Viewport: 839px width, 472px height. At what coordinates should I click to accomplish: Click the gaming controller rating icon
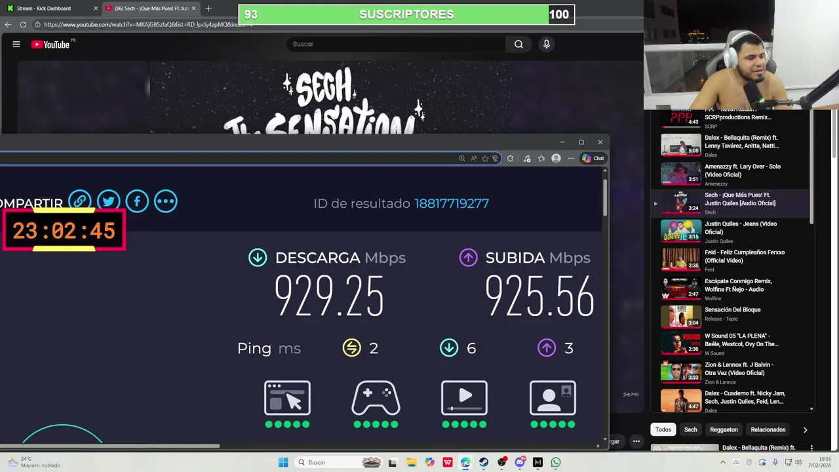click(x=376, y=398)
